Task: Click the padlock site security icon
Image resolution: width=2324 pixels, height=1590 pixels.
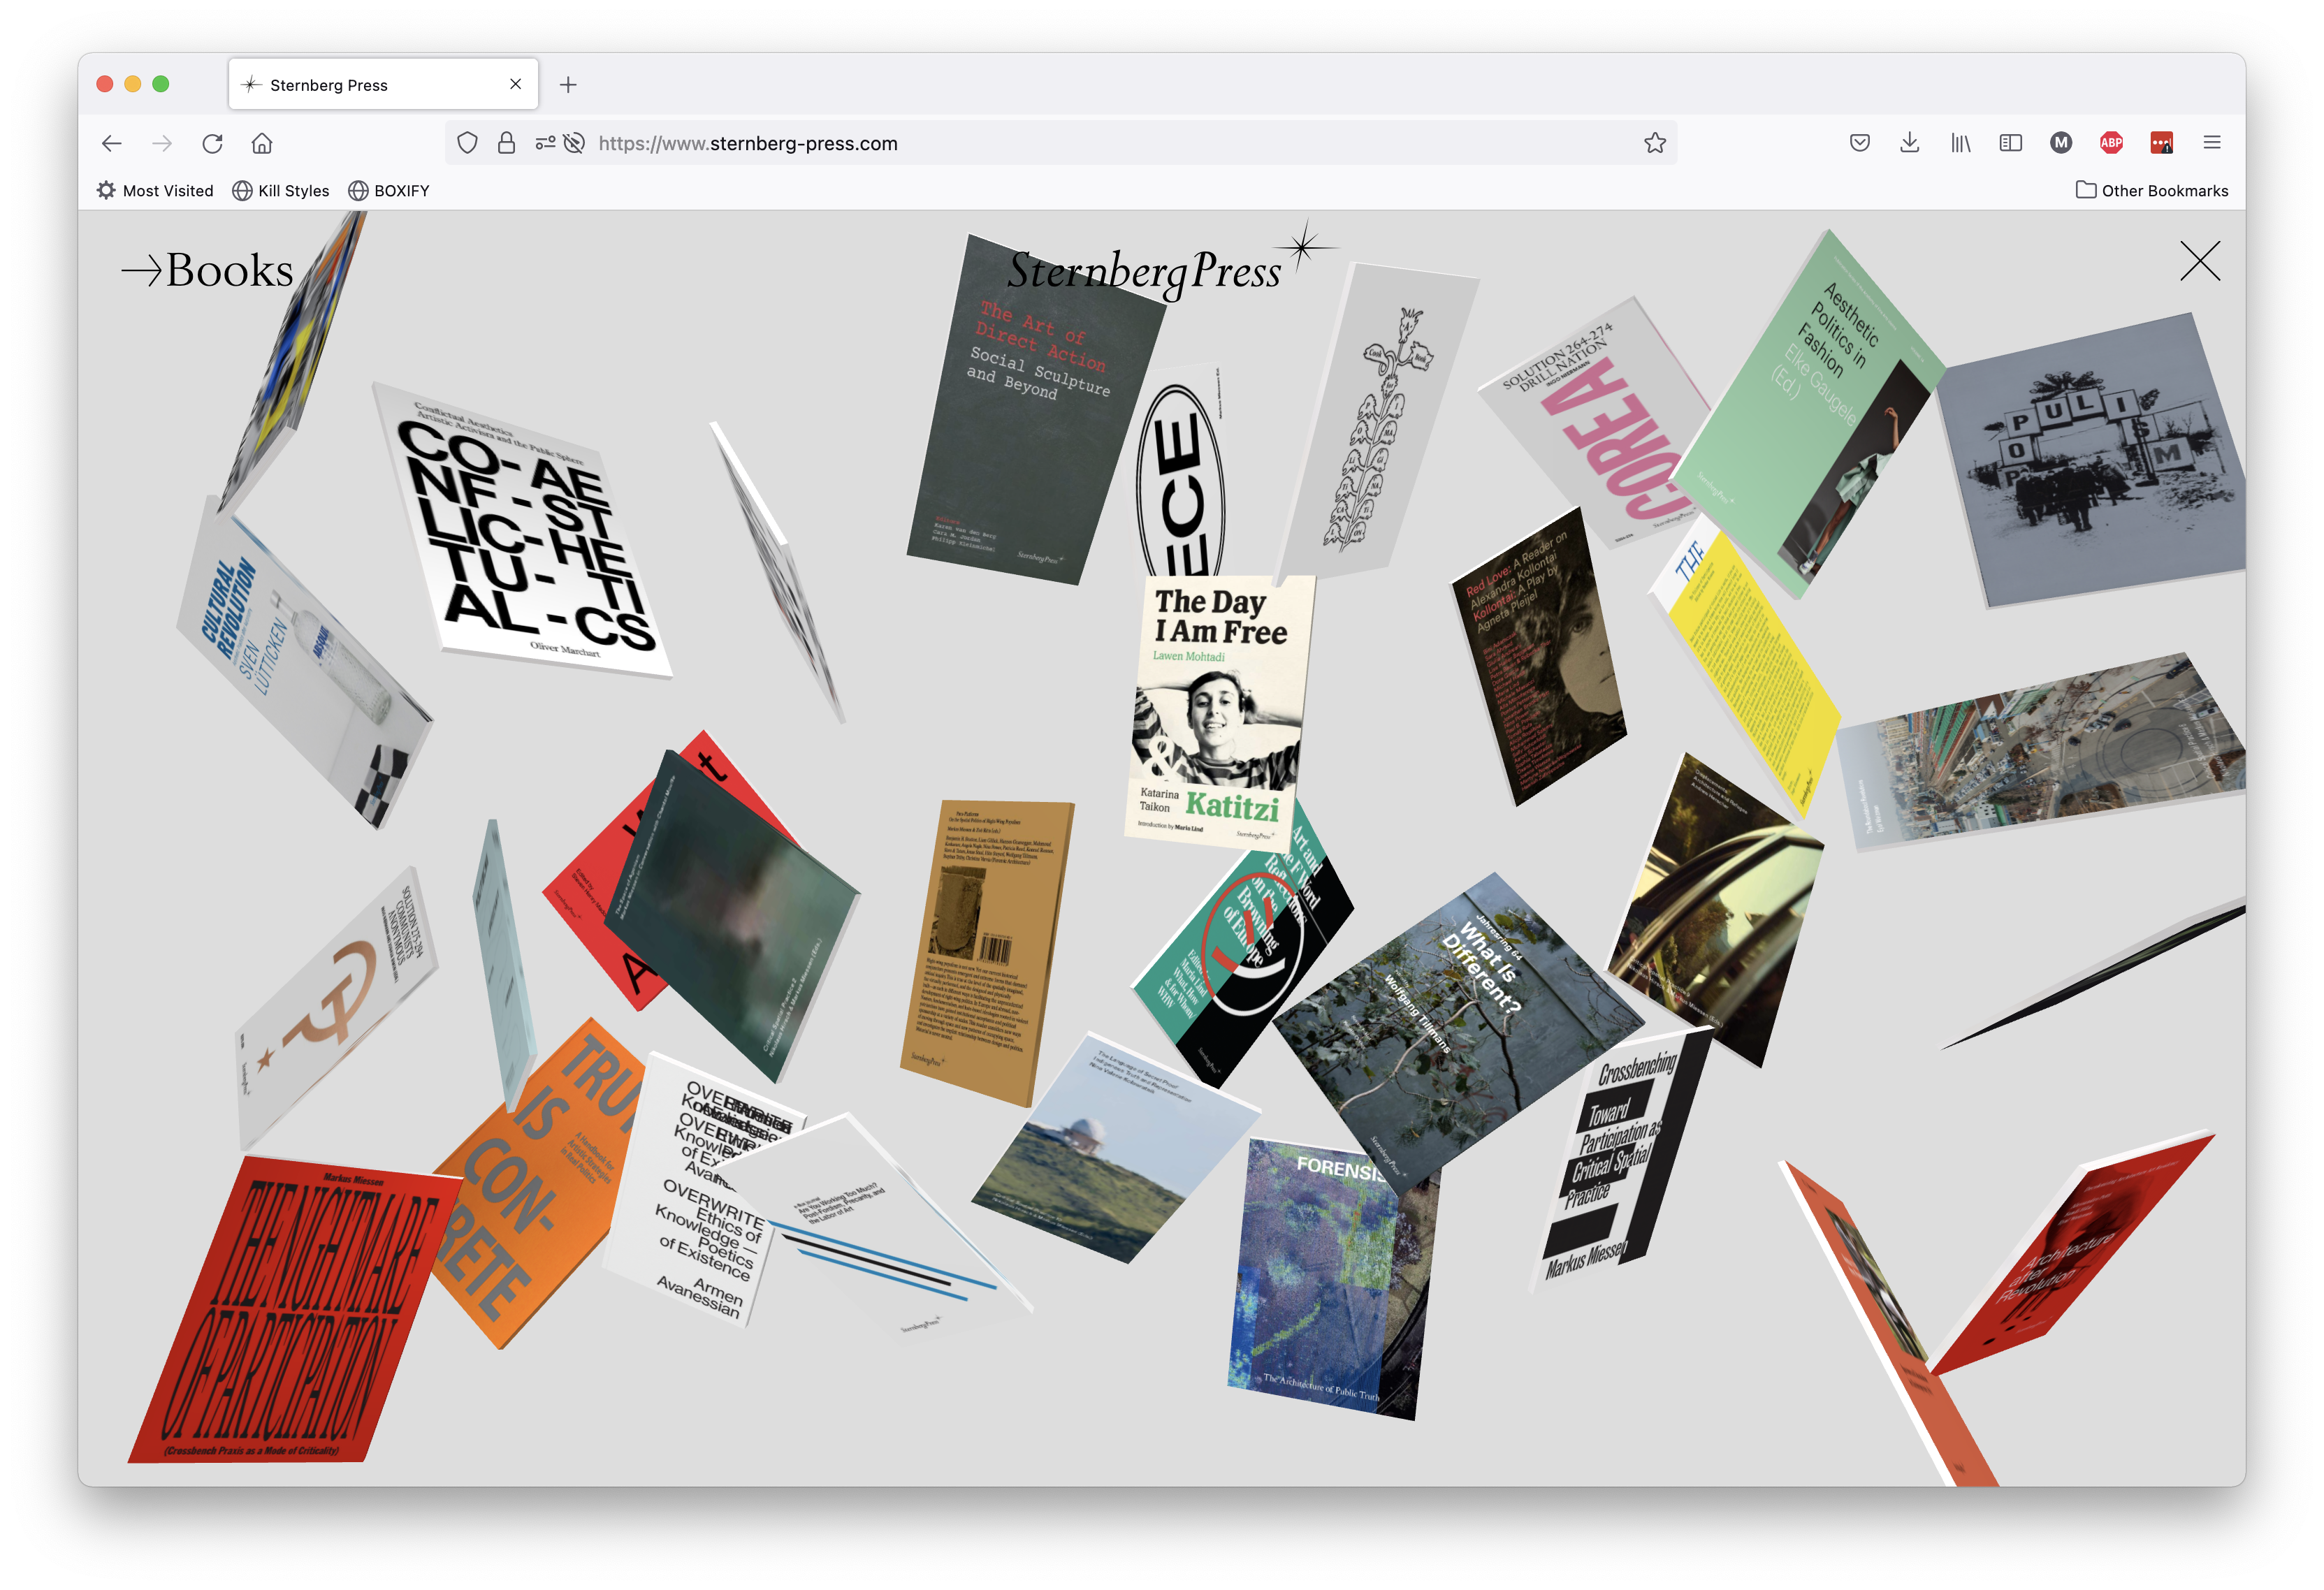Action: (506, 143)
